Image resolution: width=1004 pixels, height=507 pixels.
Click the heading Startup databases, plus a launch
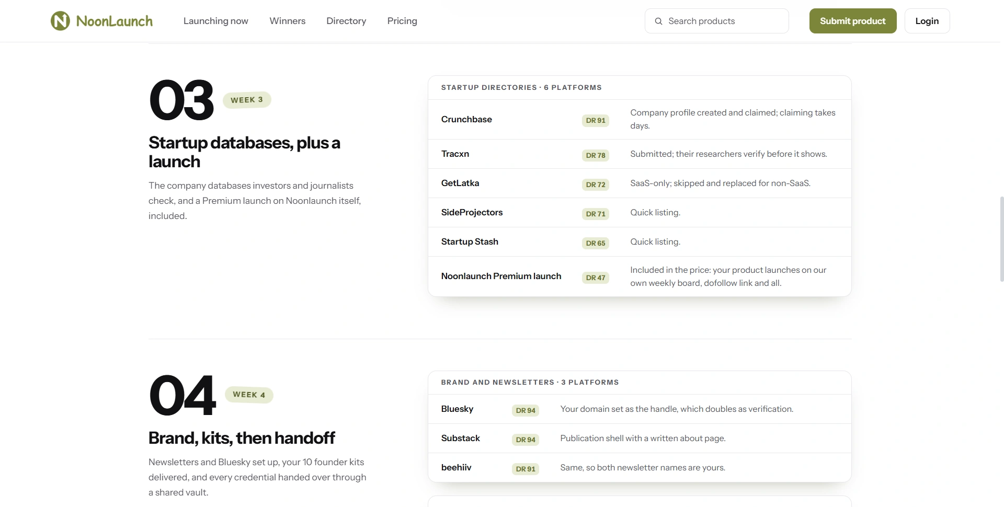(244, 152)
